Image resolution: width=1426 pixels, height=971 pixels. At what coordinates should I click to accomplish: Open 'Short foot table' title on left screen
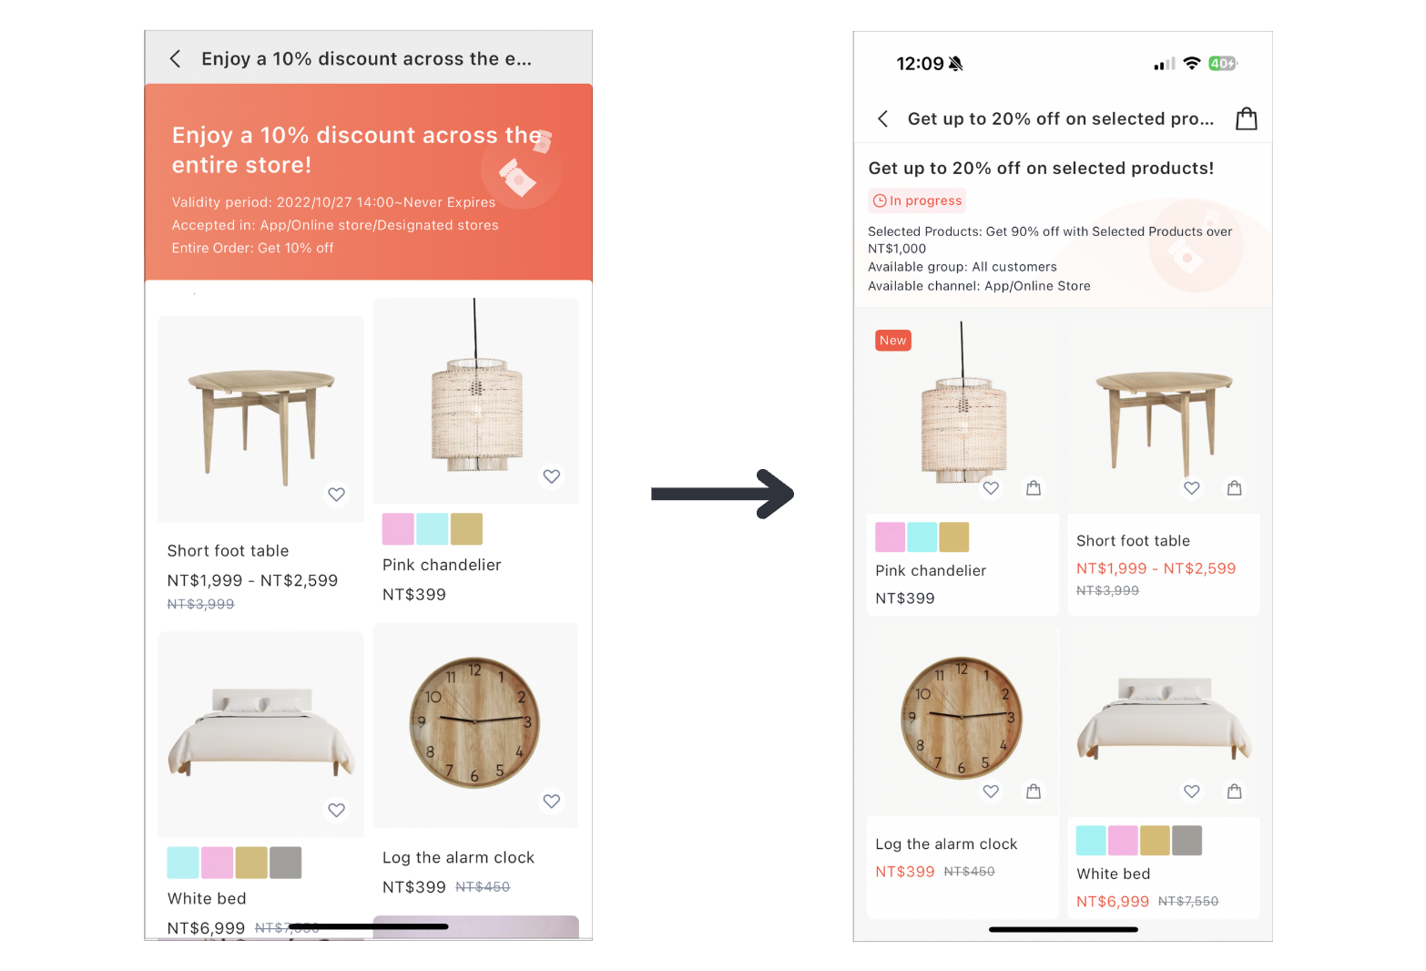228,551
